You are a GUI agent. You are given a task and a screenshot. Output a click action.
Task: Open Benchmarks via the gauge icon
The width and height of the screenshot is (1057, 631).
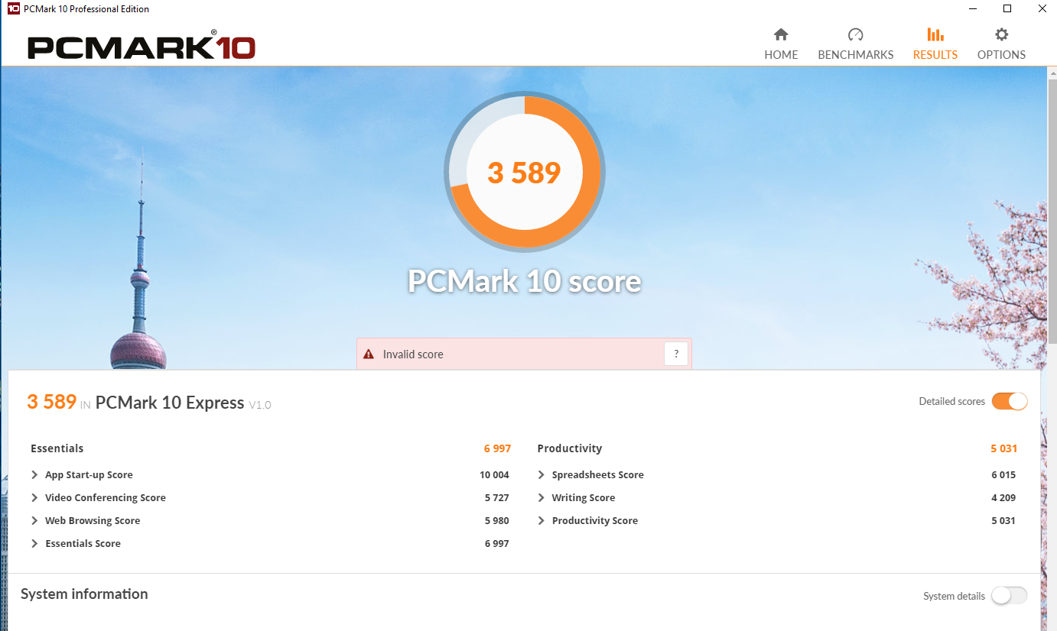click(x=856, y=34)
